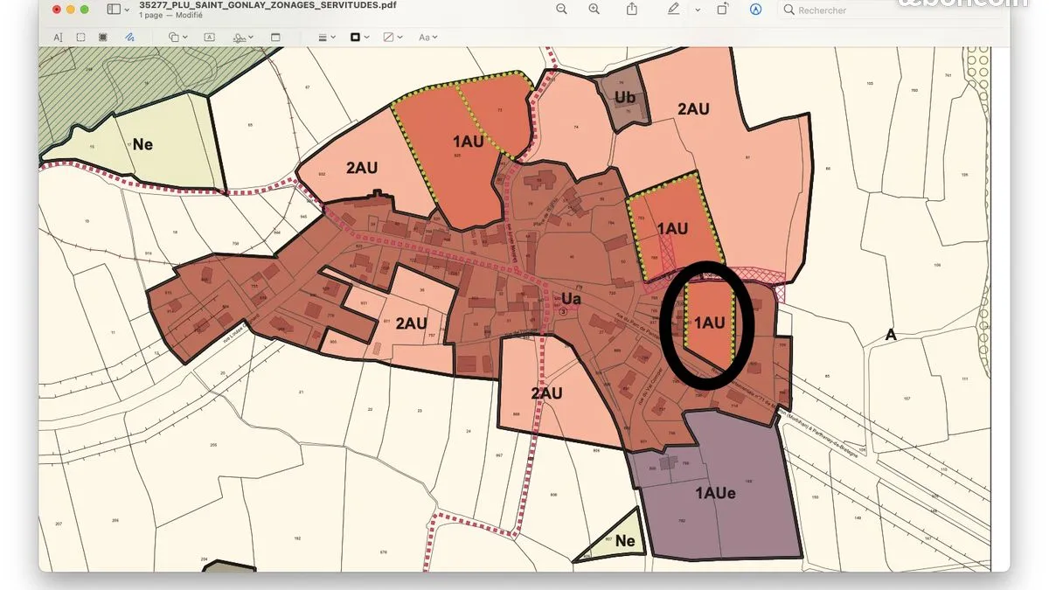Viewport: 1049px width, 590px height.
Task: Click the "Ub" zone label on map
Action: [625, 97]
